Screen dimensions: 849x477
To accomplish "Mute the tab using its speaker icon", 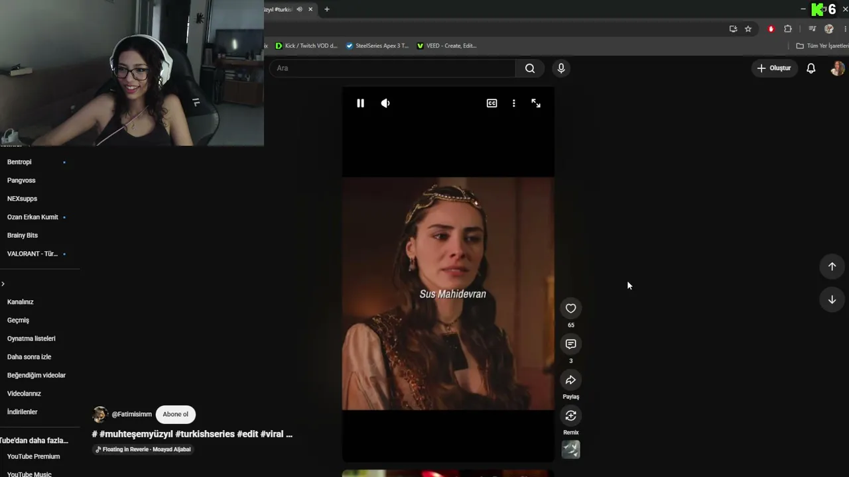I will (299, 9).
